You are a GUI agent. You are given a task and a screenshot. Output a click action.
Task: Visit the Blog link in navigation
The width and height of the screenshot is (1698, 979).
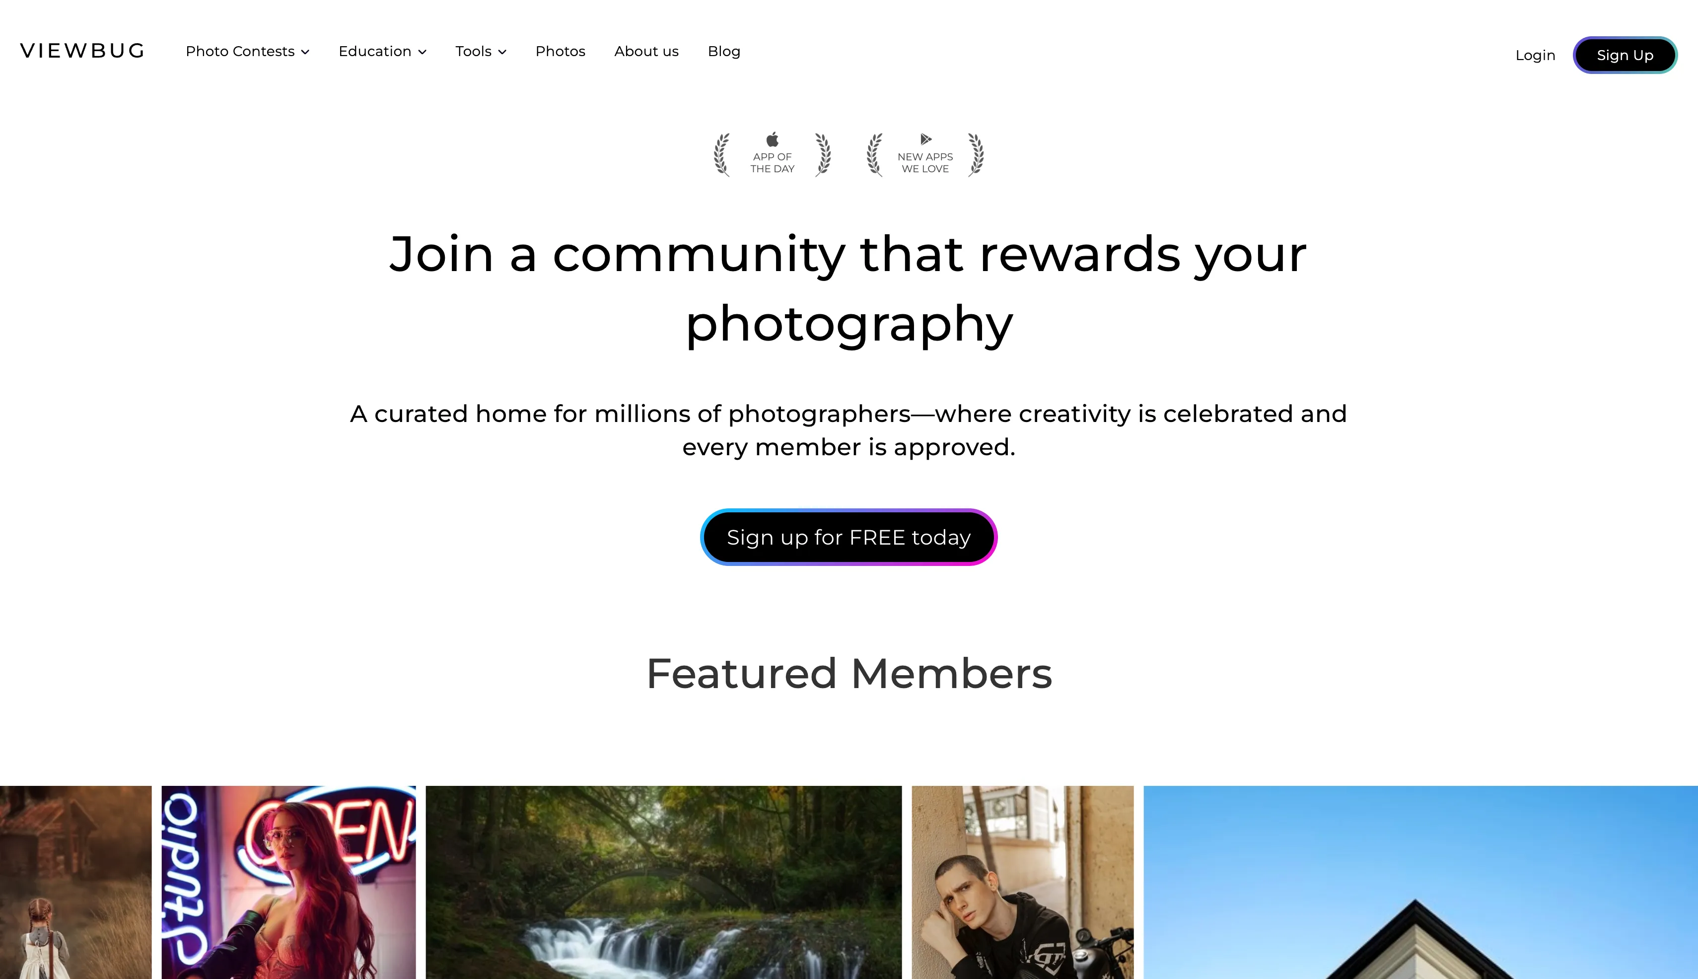coord(723,51)
